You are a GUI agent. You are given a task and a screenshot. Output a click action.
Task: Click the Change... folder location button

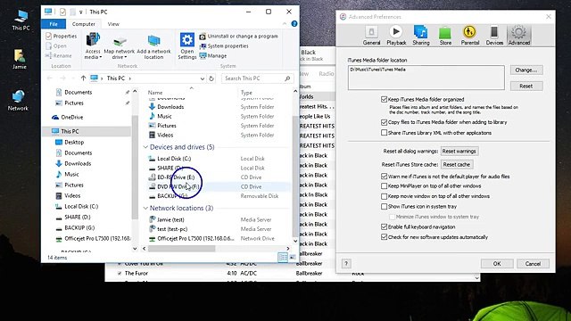(526, 70)
